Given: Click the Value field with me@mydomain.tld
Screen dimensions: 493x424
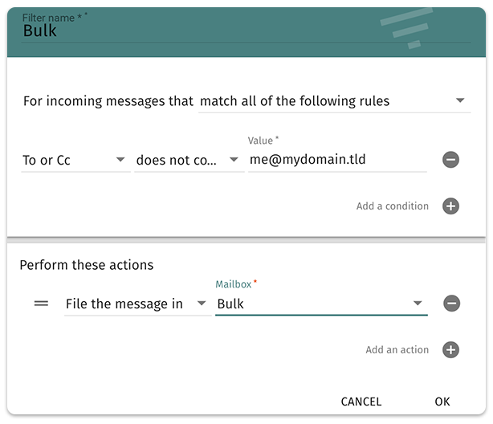Looking at the screenshot, I should click(337, 160).
